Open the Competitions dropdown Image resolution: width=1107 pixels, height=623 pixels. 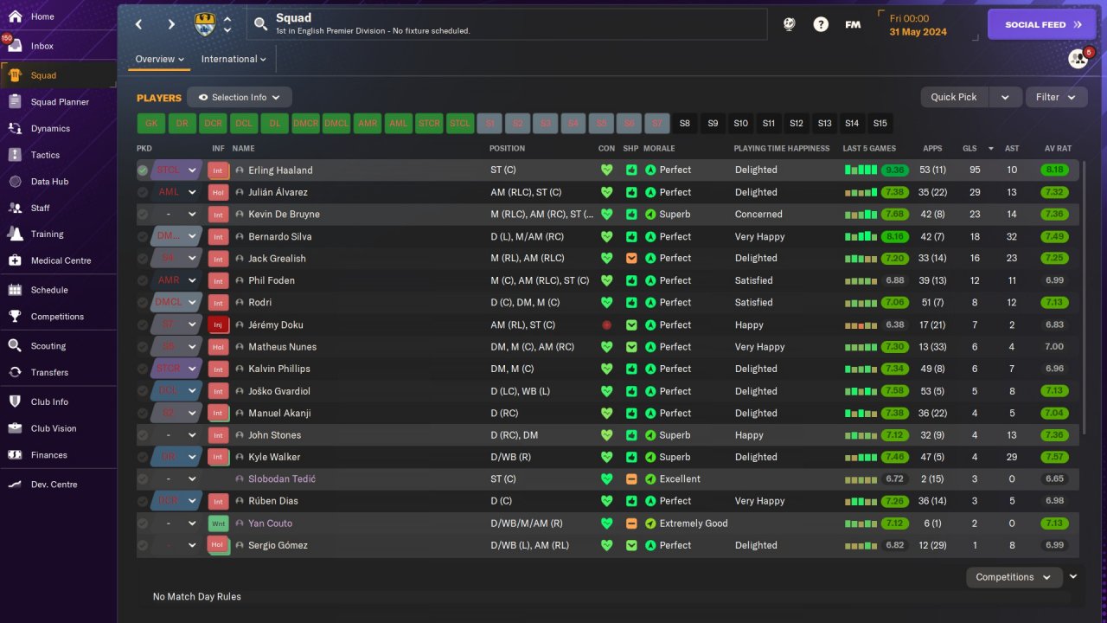pos(1014,577)
